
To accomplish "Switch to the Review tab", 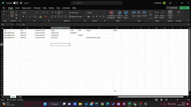I will click(x=51, y=8).
